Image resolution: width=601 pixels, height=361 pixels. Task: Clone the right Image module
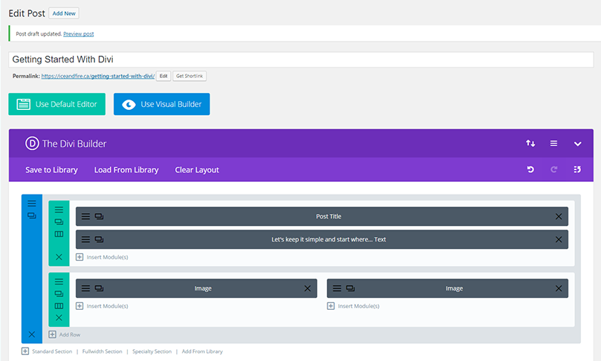351,288
